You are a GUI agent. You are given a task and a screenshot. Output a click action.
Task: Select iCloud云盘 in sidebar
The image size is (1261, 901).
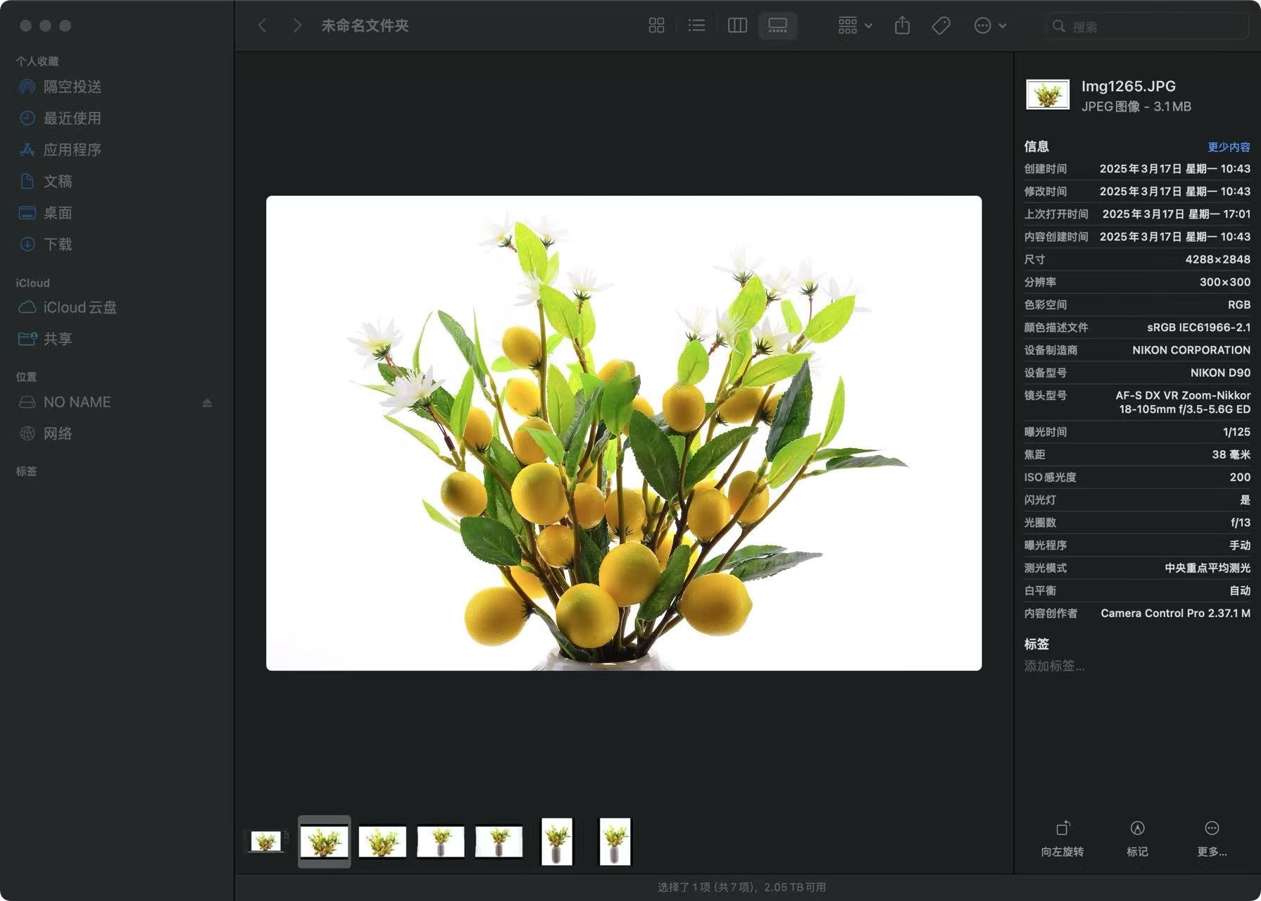click(80, 307)
